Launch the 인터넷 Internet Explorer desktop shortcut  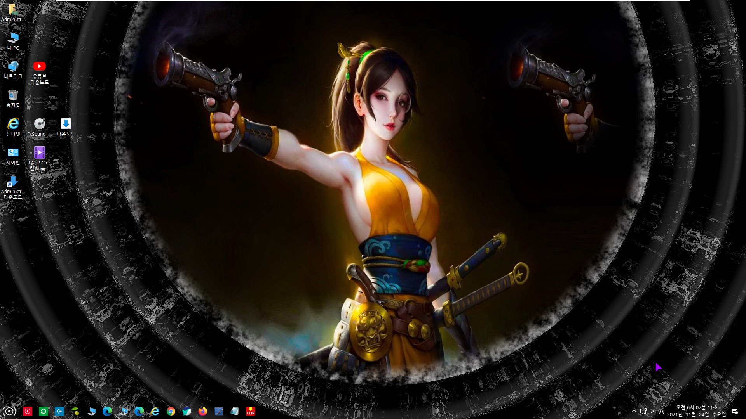[13, 127]
